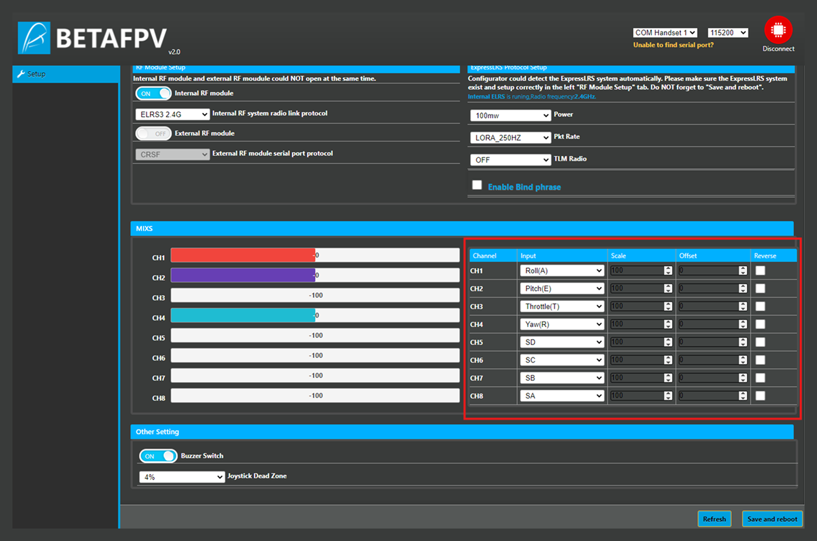Click the CH3 mix bar
Viewport: 817px width, 541px height.
click(315, 295)
